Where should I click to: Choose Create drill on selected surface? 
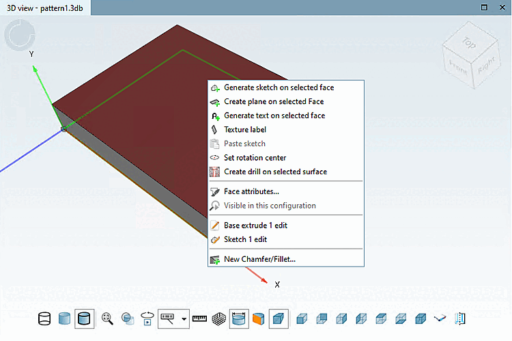[286, 172]
